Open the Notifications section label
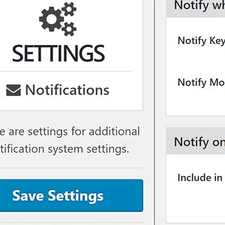 pos(67,90)
